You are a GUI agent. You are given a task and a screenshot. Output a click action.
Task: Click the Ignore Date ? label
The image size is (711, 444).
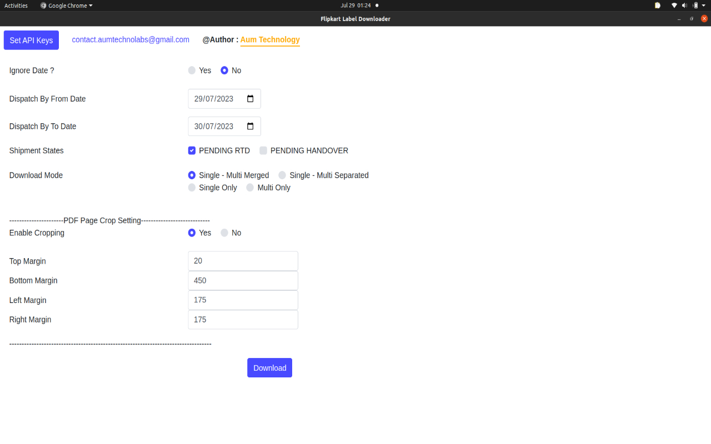(x=32, y=70)
